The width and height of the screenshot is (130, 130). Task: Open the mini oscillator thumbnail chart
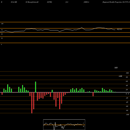coord(64,125)
